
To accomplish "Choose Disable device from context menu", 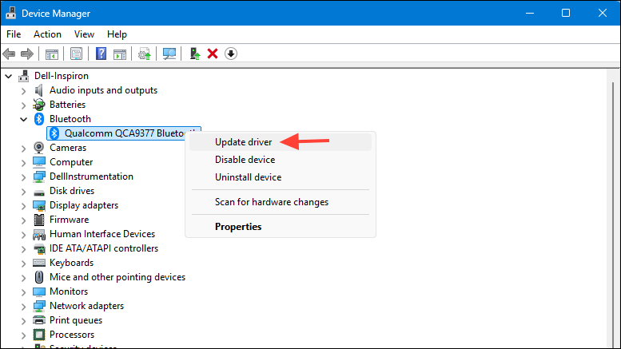I will tap(281, 160).
